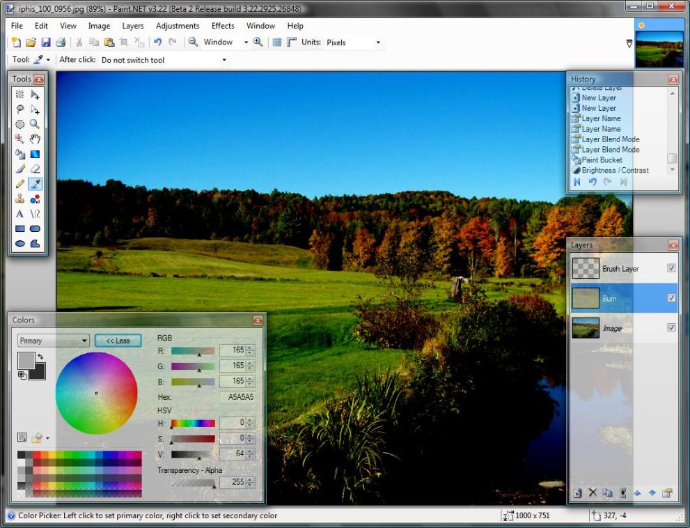Click the << Less button
Screen dimensions: 690x528
click(118, 341)
